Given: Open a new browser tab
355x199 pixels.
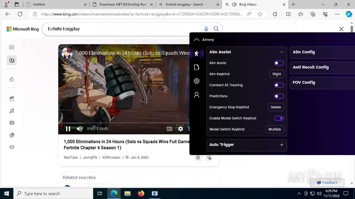Looking at the screenshot, I should (x=293, y=4).
